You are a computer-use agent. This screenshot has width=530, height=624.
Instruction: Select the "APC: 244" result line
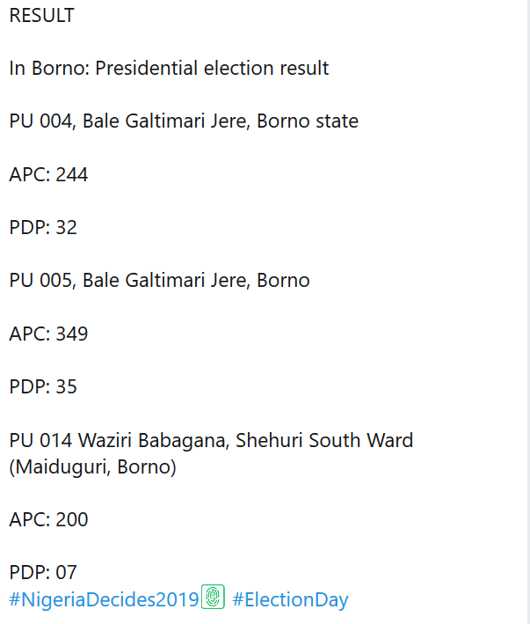[x=49, y=174]
